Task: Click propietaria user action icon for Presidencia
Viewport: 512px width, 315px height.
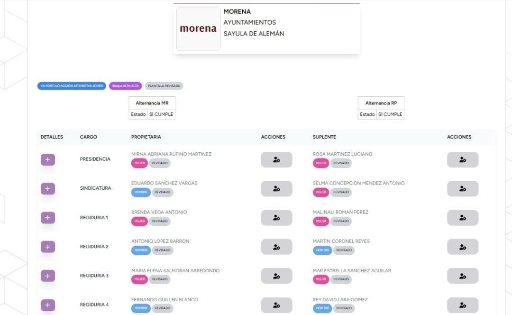Action: (276, 160)
